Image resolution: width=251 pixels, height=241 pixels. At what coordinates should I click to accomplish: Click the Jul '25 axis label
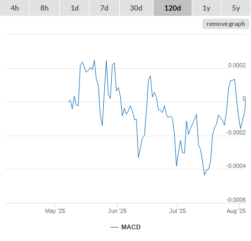click(x=177, y=211)
